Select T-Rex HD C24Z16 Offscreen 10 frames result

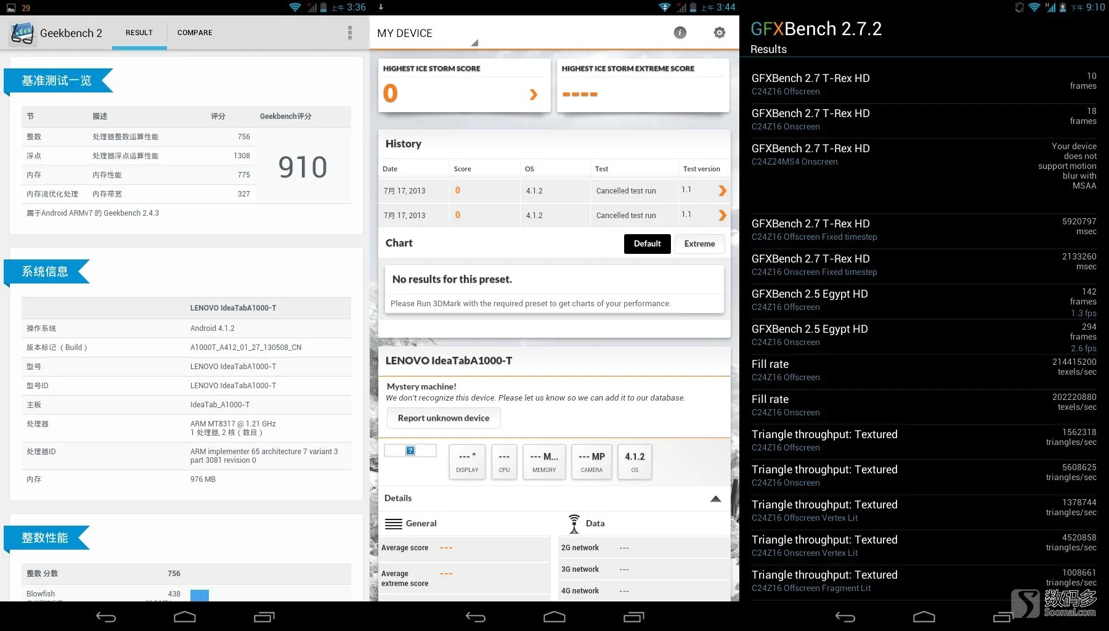click(924, 85)
